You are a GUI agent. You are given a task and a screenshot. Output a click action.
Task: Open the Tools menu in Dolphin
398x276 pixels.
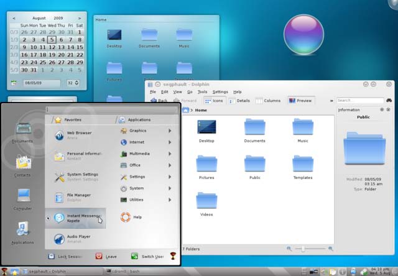[x=202, y=92]
